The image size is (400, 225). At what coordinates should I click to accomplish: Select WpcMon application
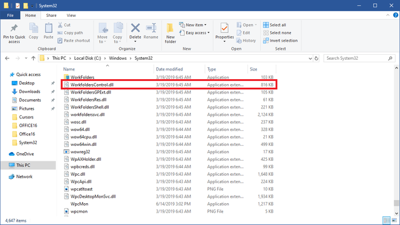tap(169, 204)
